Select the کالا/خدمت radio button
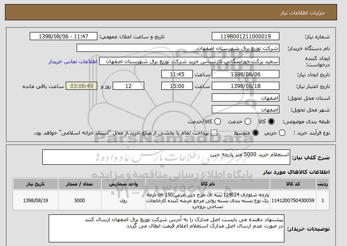Image resolution: width=347 pixels, height=246 pixels. click(218, 121)
